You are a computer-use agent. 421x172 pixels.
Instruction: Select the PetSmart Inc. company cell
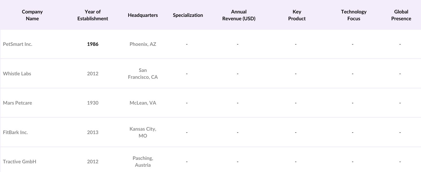pyautogui.click(x=18, y=44)
